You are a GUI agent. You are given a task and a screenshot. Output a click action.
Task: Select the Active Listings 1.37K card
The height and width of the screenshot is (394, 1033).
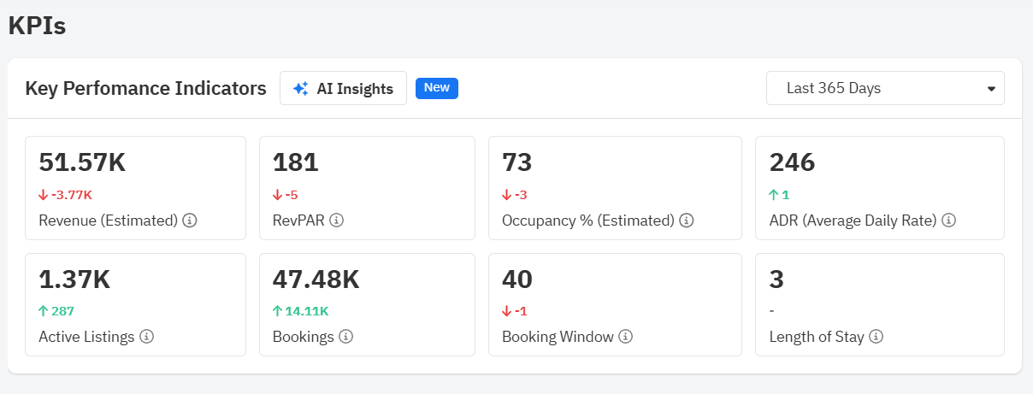point(135,304)
